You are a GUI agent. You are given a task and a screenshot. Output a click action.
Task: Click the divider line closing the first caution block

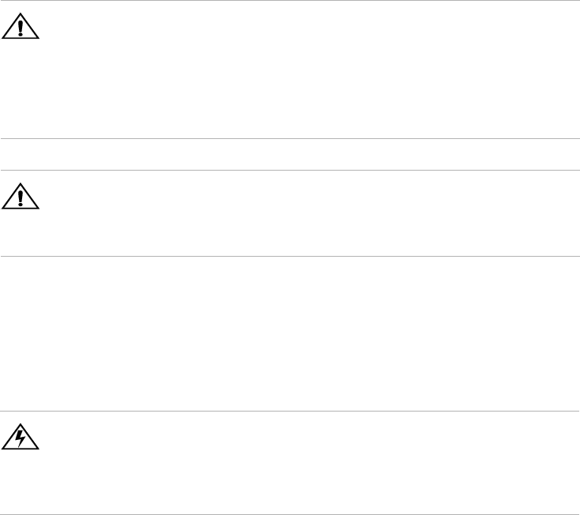click(290, 139)
